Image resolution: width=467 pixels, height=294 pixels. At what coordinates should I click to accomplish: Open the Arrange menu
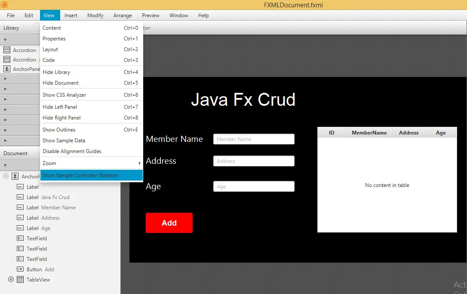[122, 15]
